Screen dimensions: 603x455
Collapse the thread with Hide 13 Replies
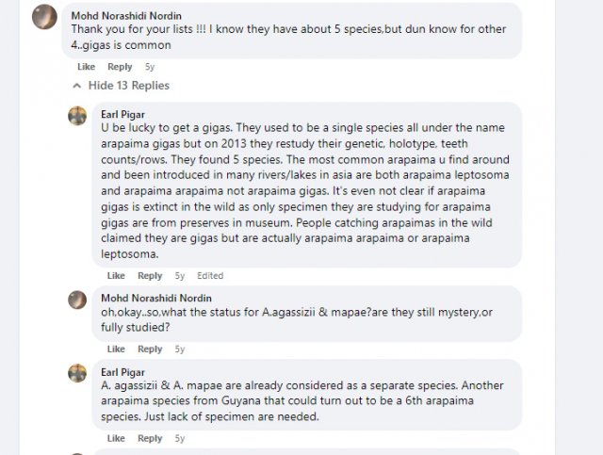[x=128, y=86]
